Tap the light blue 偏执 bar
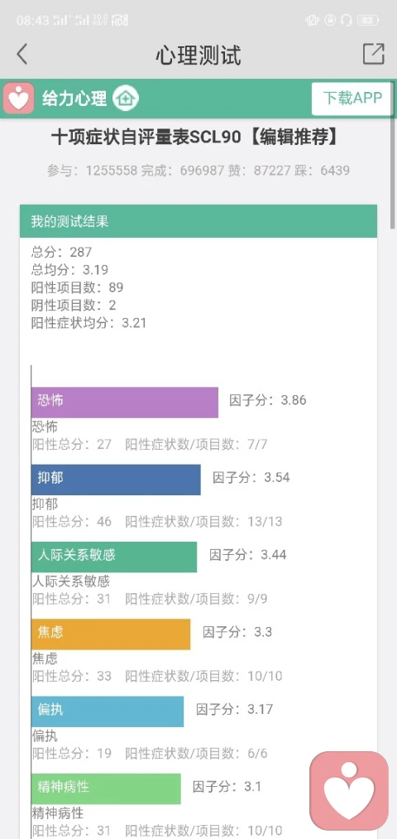 [x=108, y=711]
